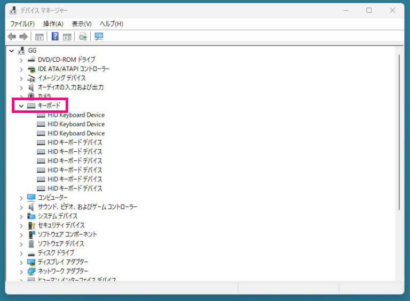Select the システム デバイス label
This screenshot has height=301, width=410.
pos(58,216)
